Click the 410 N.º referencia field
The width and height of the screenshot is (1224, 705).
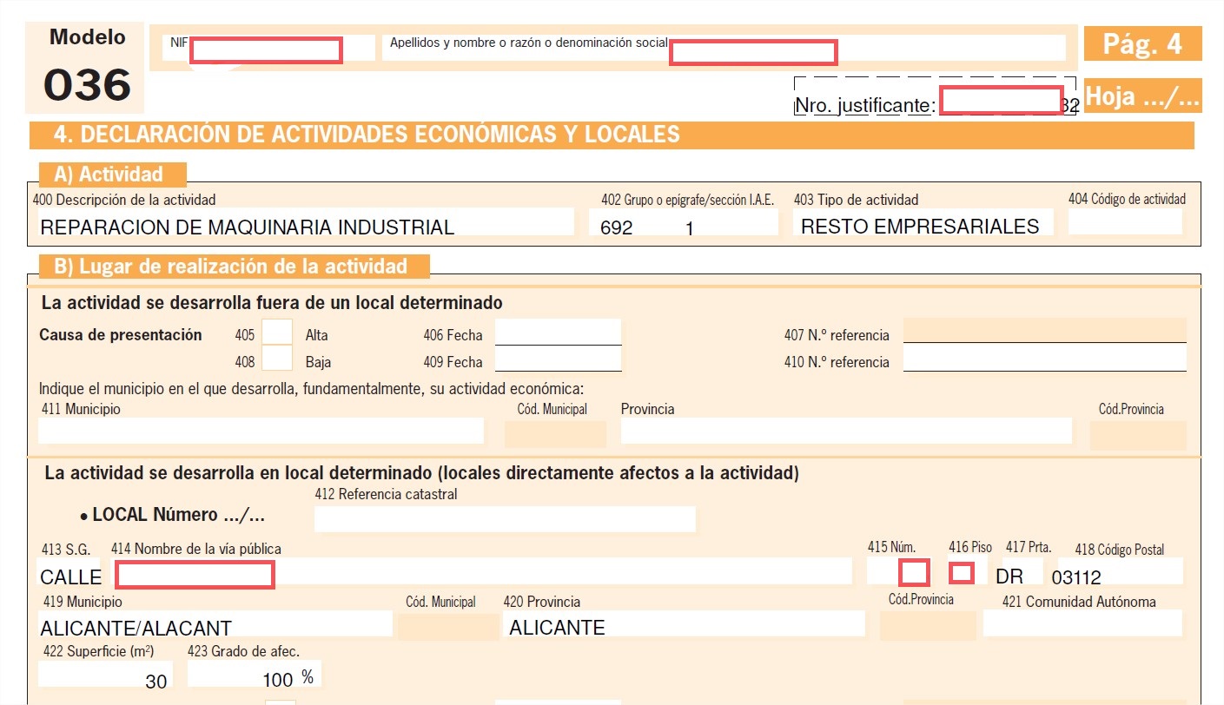1044,358
